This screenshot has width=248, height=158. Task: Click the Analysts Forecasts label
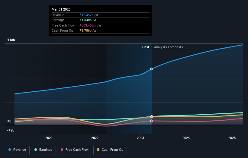(169, 47)
